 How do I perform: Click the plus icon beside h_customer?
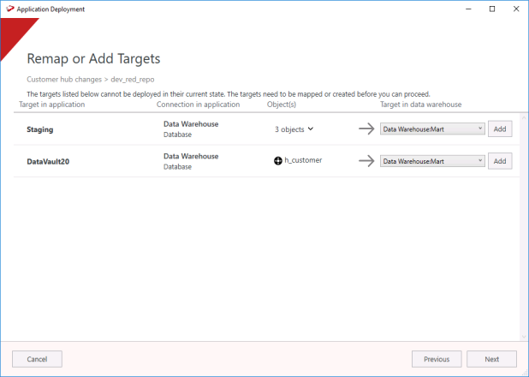278,160
